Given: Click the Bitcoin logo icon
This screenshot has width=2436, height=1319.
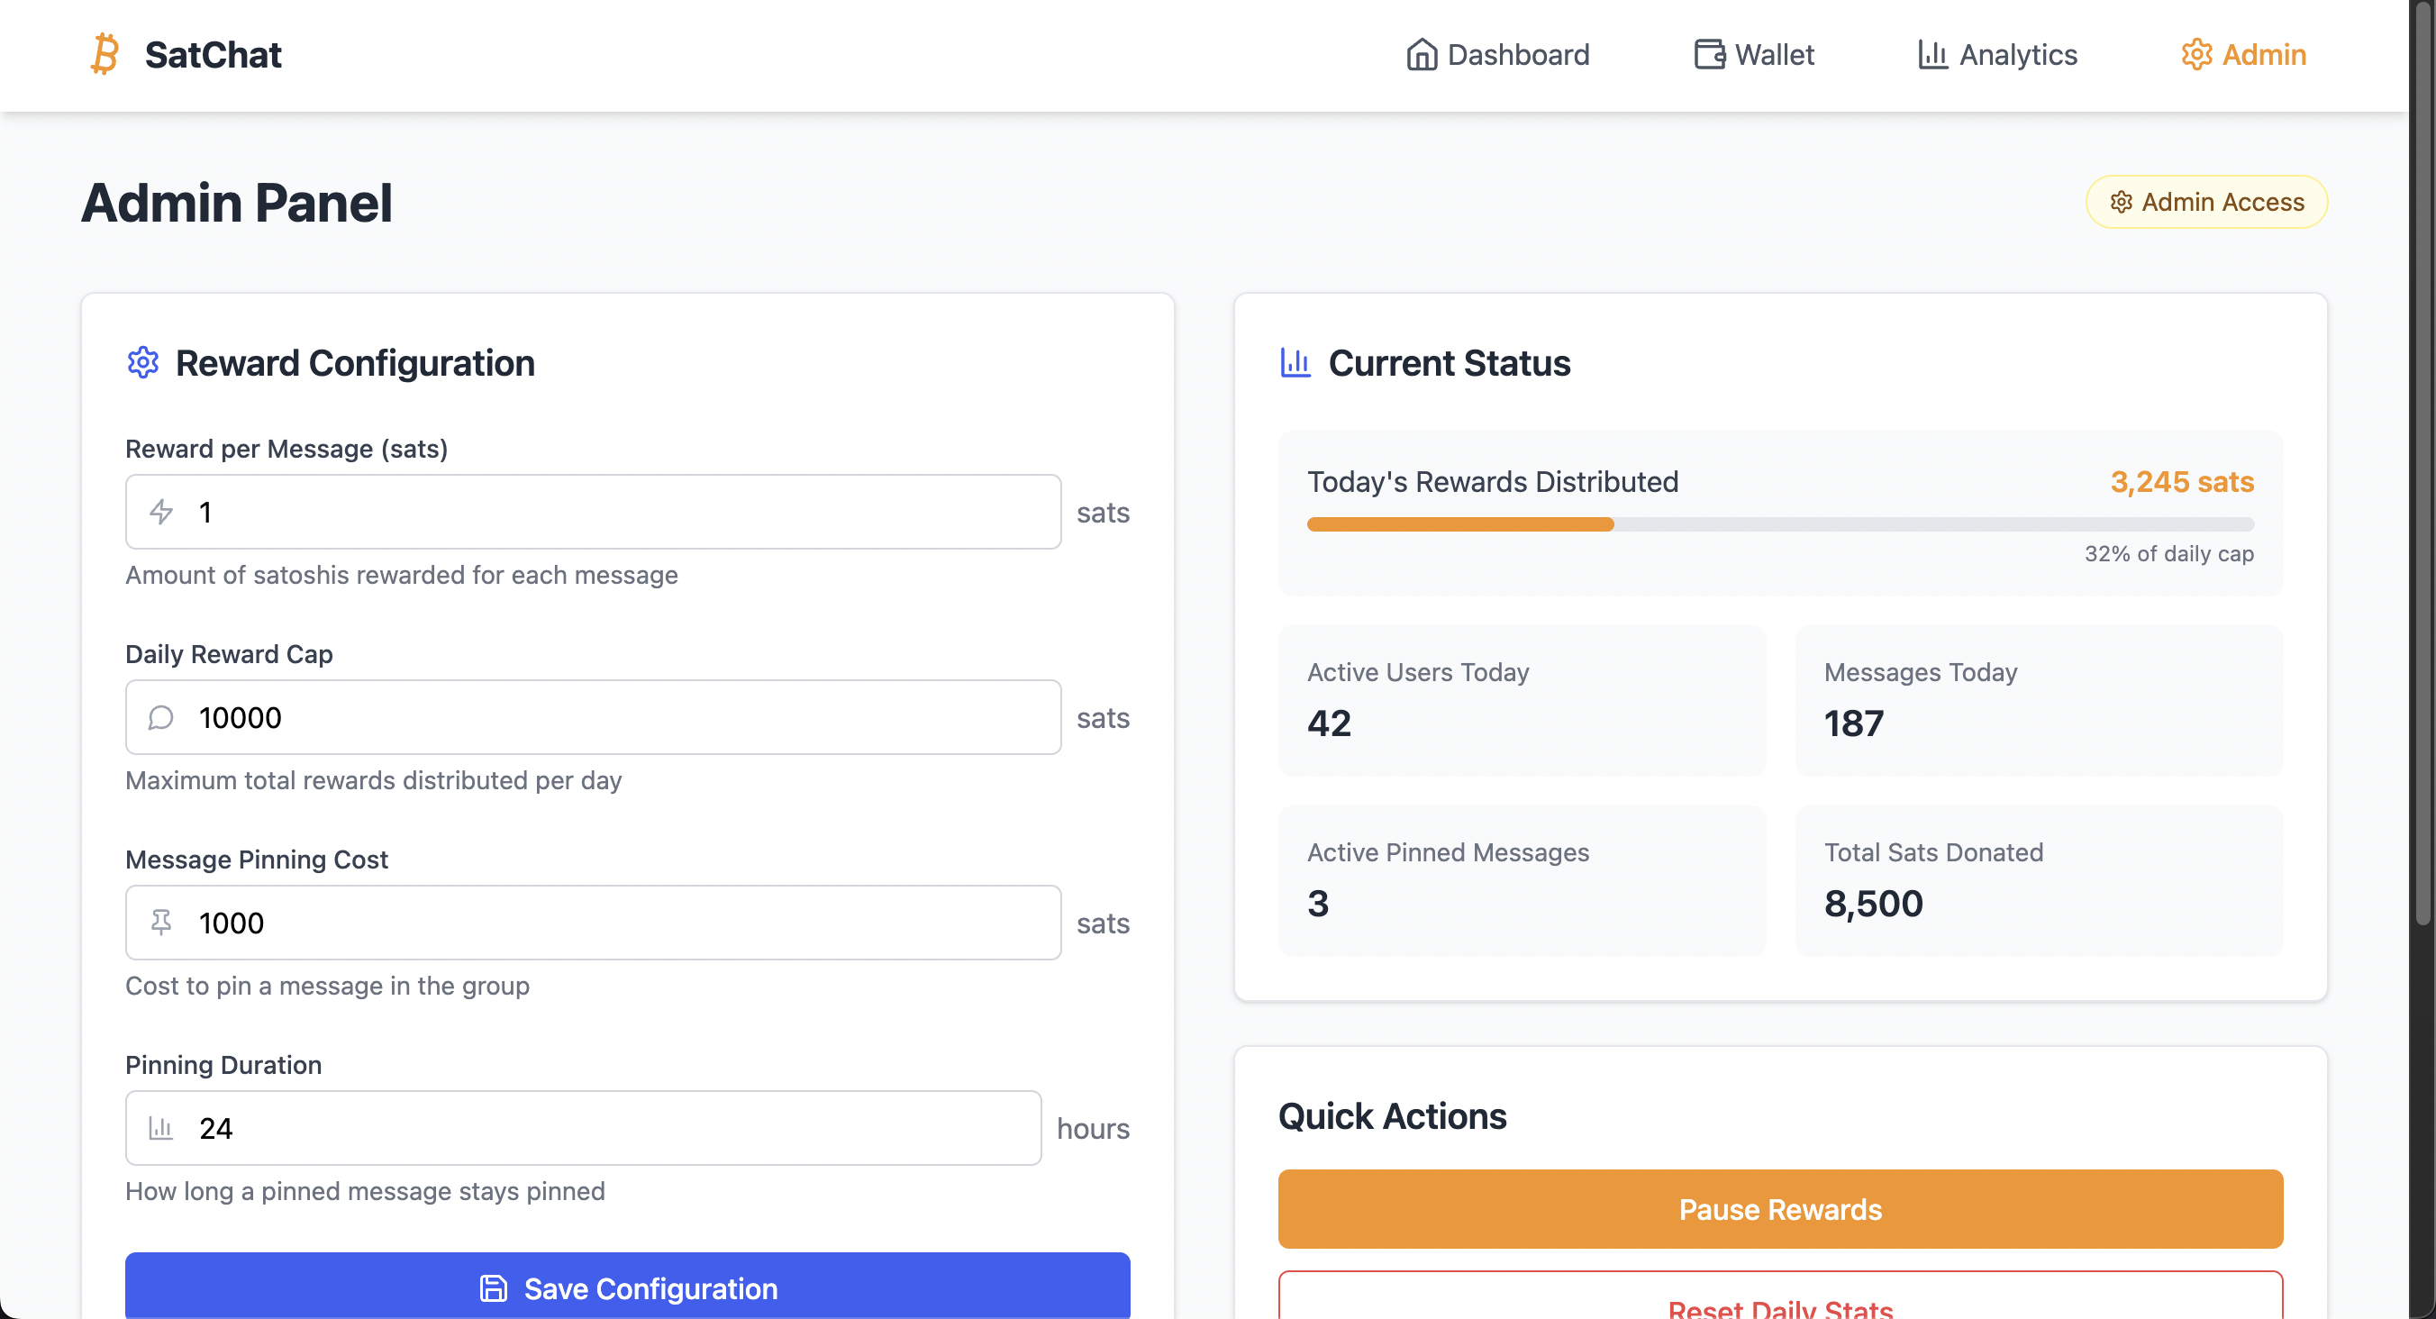Looking at the screenshot, I should [105, 54].
